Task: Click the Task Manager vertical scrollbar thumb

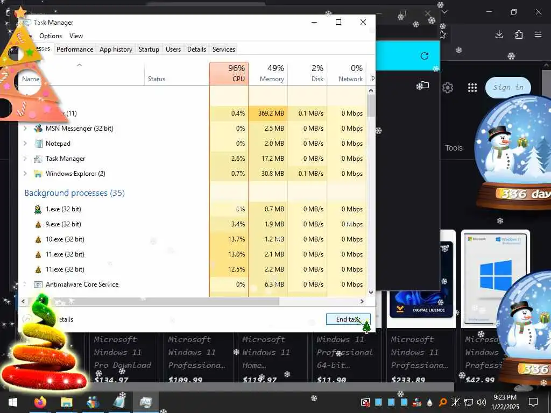Action: [x=371, y=106]
